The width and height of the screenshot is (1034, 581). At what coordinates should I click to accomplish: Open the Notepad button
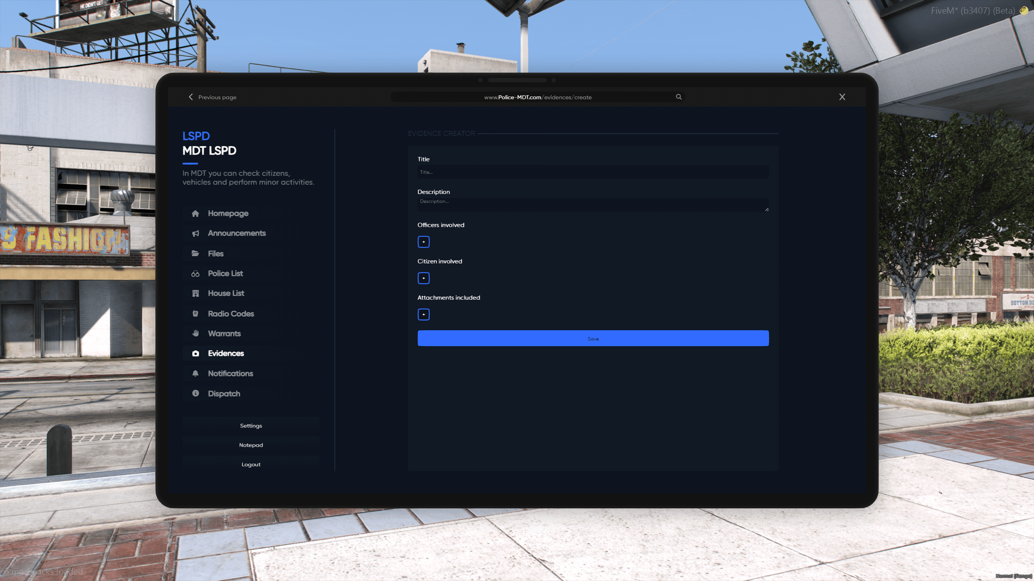click(x=251, y=445)
